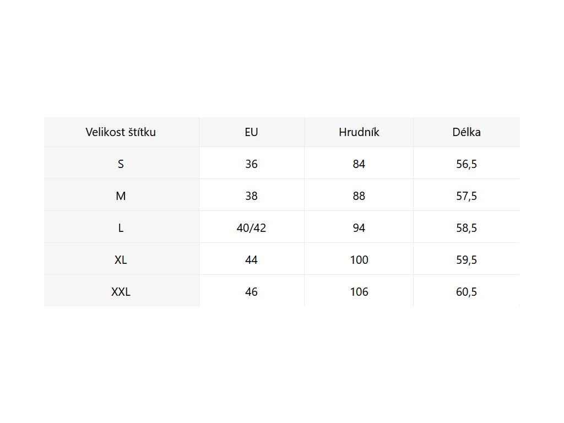
Task: Click length value 56,5
Action: (466, 164)
